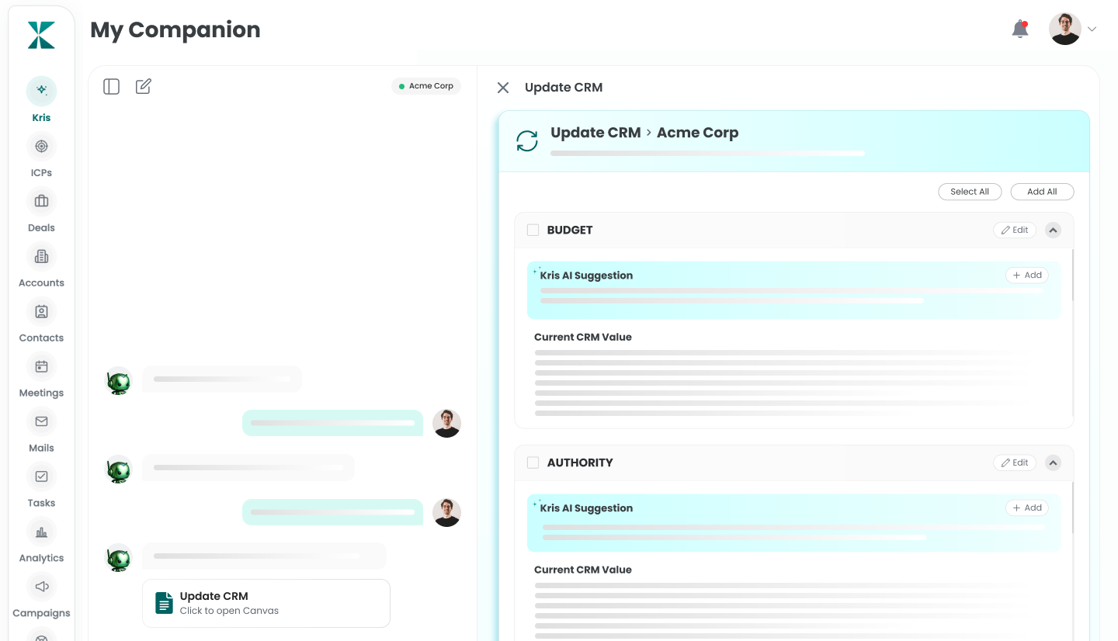This screenshot has width=1118, height=641.
Task: Click the My Companion page title
Action: (x=175, y=29)
